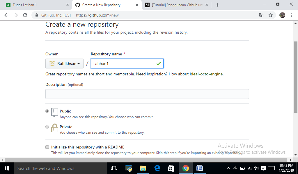Open Task View on the taskbar
This screenshot has height=174, width=298.
pyautogui.click(x=114, y=168)
